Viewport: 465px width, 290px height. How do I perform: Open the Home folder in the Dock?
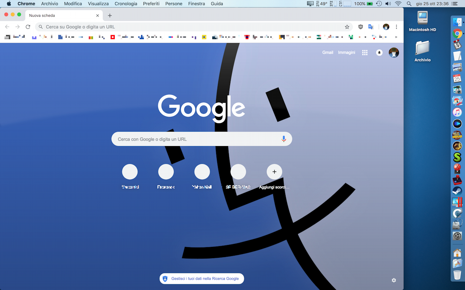457,253
